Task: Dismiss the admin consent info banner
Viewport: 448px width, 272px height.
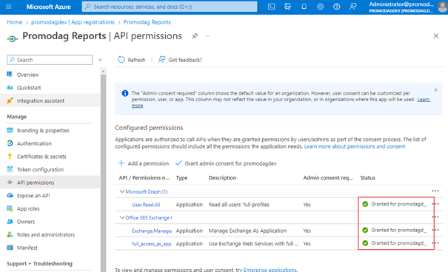Action: 435,90
